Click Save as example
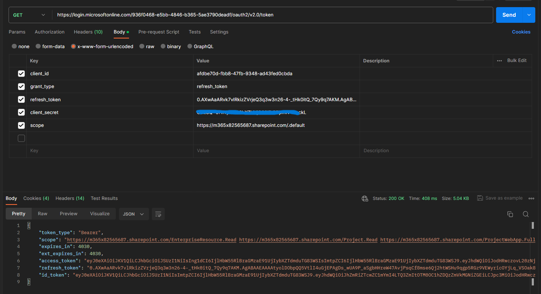 tap(504, 198)
